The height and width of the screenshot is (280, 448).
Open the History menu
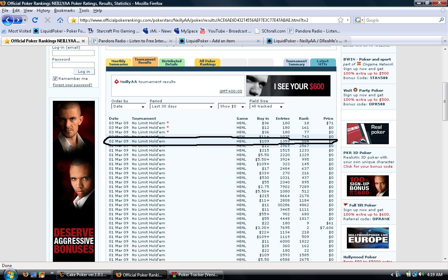(x=43, y=10)
